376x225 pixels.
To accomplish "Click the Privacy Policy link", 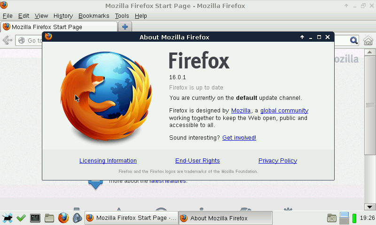I will (278, 161).
